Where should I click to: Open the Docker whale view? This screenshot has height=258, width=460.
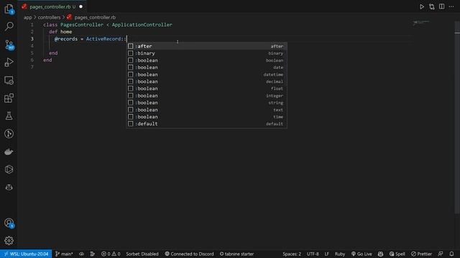pyautogui.click(x=9, y=151)
